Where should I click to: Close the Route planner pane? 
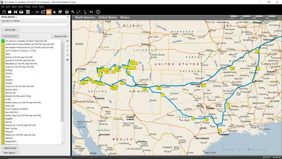coord(68,17)
